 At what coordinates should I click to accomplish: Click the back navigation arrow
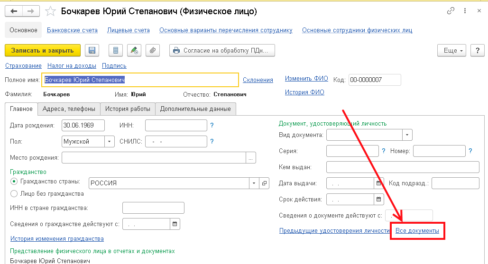point(14,10)
